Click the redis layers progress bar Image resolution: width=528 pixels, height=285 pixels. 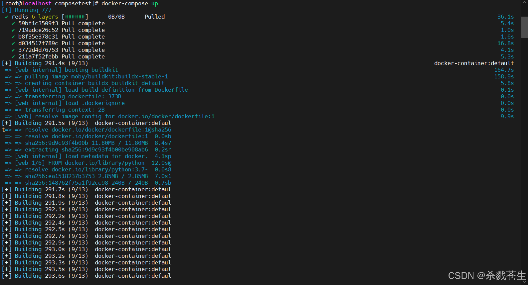75,17
